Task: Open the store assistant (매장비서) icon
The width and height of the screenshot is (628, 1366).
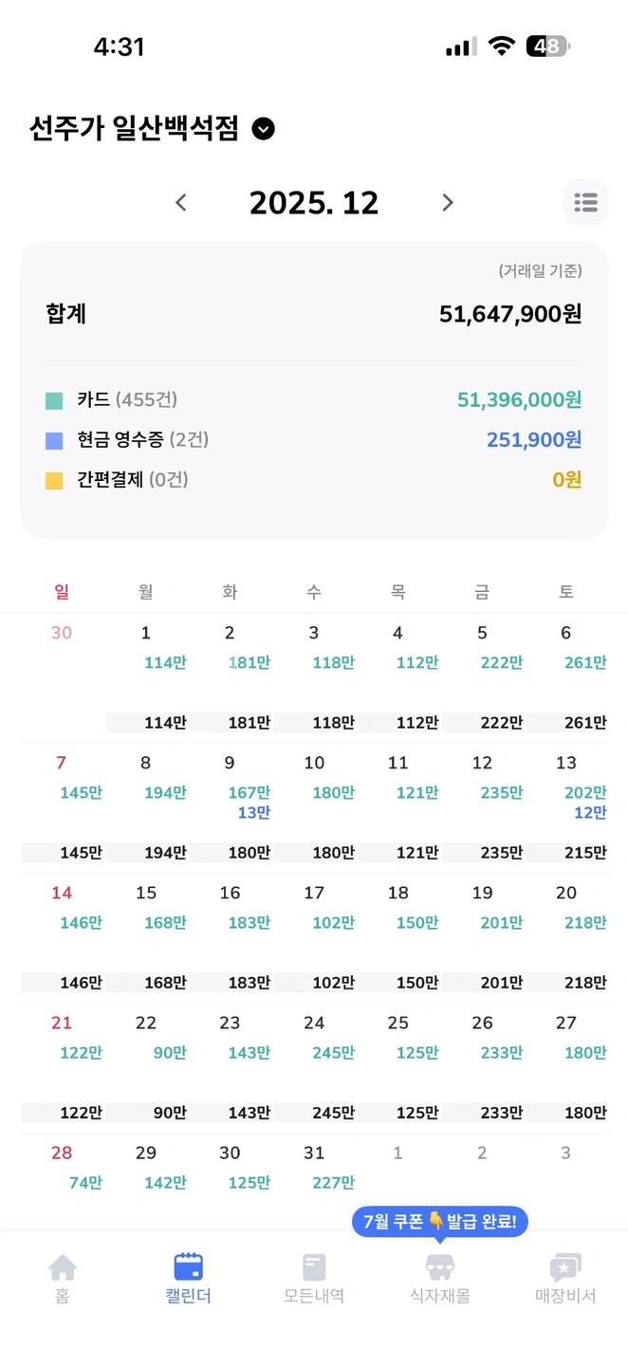Action: point(565,1267)
